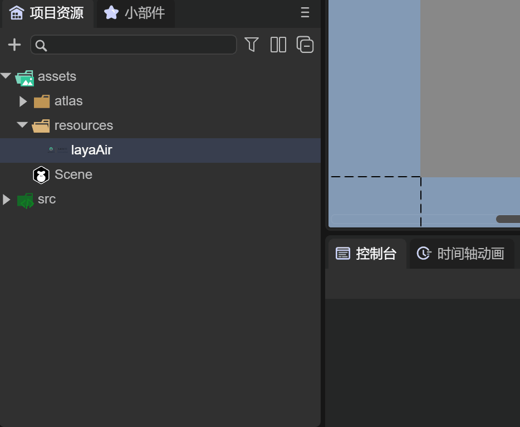Switch to the 小部件 tab
The height and width of the screenshot is (427, 520).
pyautogui.click(x=135, y=13)
